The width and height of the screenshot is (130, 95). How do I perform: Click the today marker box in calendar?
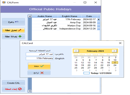[x=87, y=73]
